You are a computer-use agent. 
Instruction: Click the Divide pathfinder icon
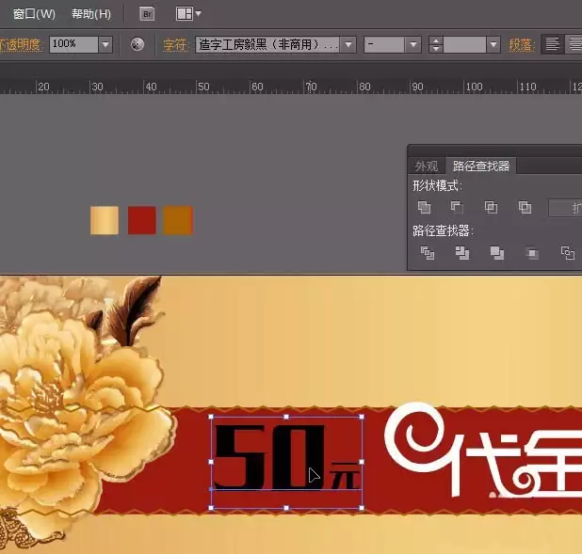click(428, 253)
